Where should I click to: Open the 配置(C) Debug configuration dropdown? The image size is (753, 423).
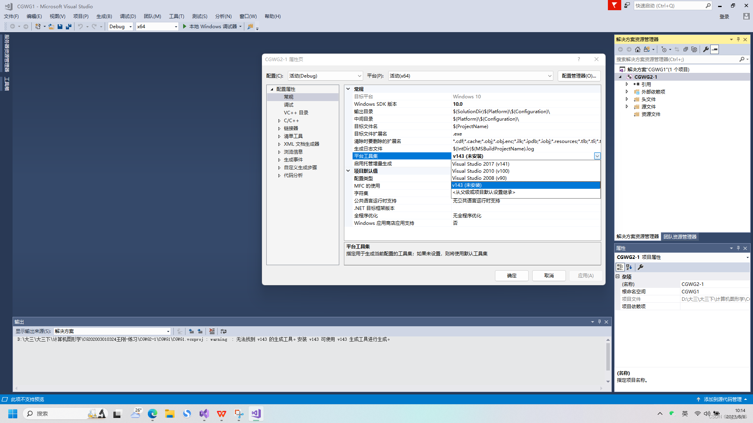[x=325, y=76]
